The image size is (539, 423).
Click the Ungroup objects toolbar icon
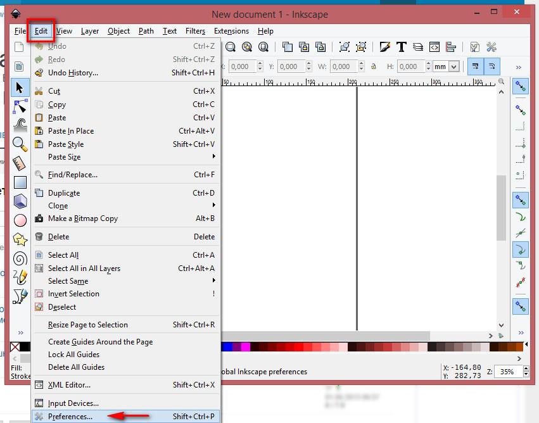coord(360,47)
